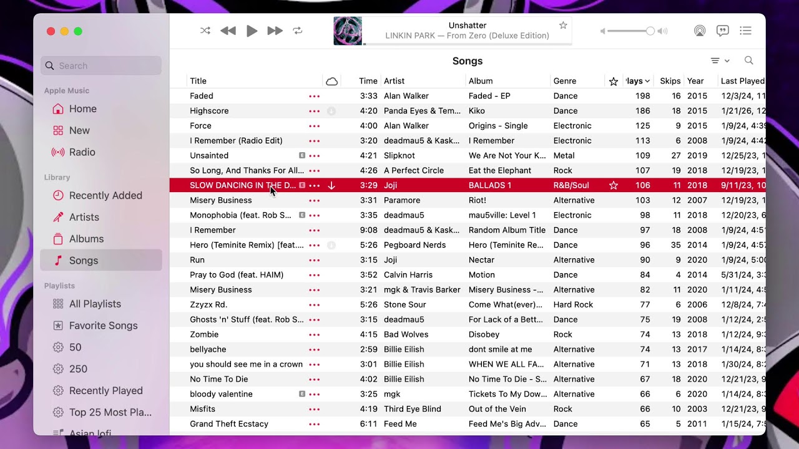Image resolution: width=799 pixels, height=449 pixels.
Task: Sort by the Skips column header
Action: 670,81
